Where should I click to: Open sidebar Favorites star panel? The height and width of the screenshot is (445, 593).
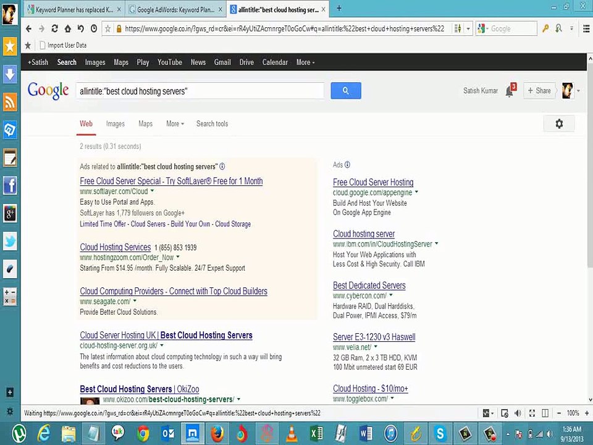click(10, 46)
